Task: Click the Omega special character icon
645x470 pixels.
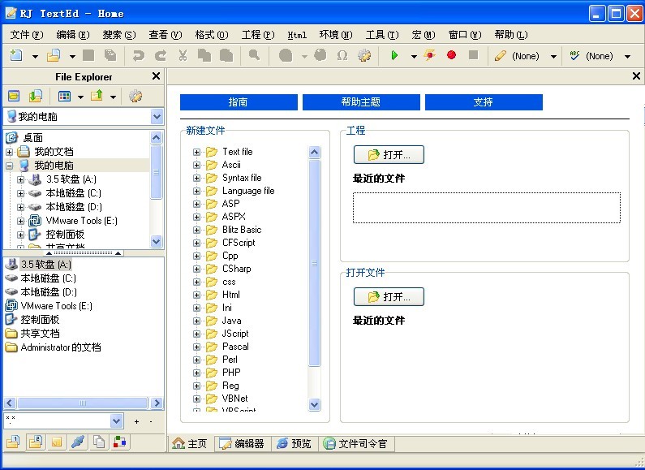Action: (x=342, y=56)
